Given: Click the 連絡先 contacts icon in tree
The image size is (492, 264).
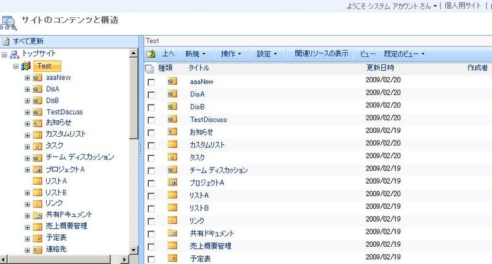Looking at the screenshot, I should point(38,250).
